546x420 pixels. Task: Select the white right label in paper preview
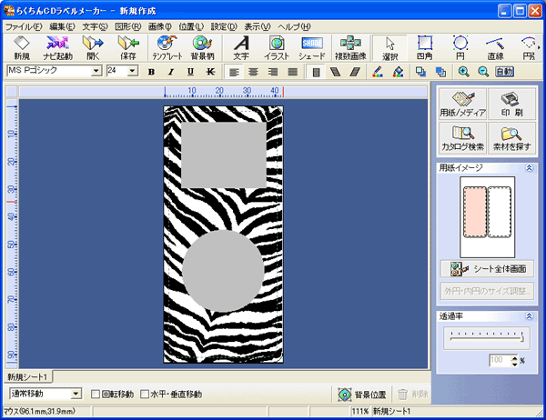500,212
